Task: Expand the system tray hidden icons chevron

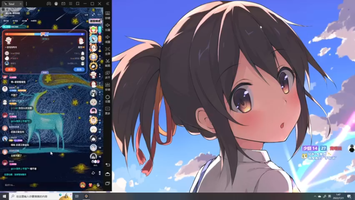Action: coord(315,196)
